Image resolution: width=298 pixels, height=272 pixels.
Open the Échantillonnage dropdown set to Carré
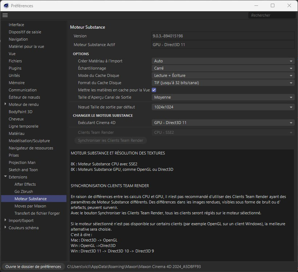pyautogui.click(x=223, y=68)
